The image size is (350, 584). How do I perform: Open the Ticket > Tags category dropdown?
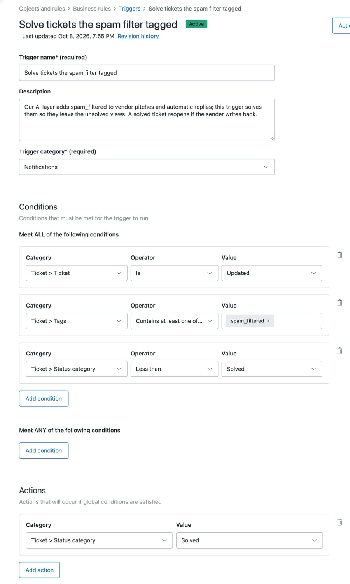point(77,321)
